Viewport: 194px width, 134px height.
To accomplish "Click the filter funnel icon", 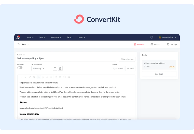I will tap(55, 68).
